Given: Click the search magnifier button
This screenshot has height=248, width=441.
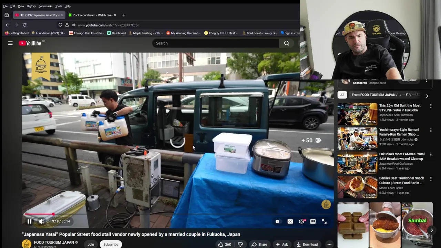Looking at the screenshot, I should (287, 43).
